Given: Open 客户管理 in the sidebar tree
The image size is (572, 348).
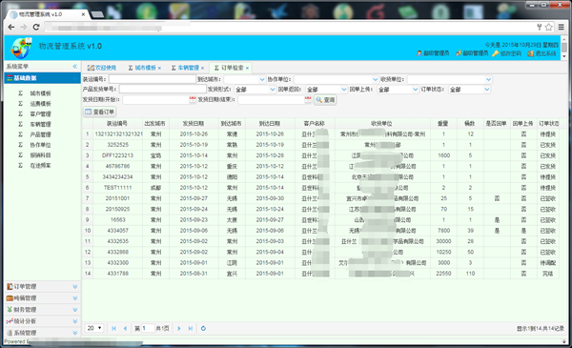Looking at the screenshot, I should tap(40, 113).
